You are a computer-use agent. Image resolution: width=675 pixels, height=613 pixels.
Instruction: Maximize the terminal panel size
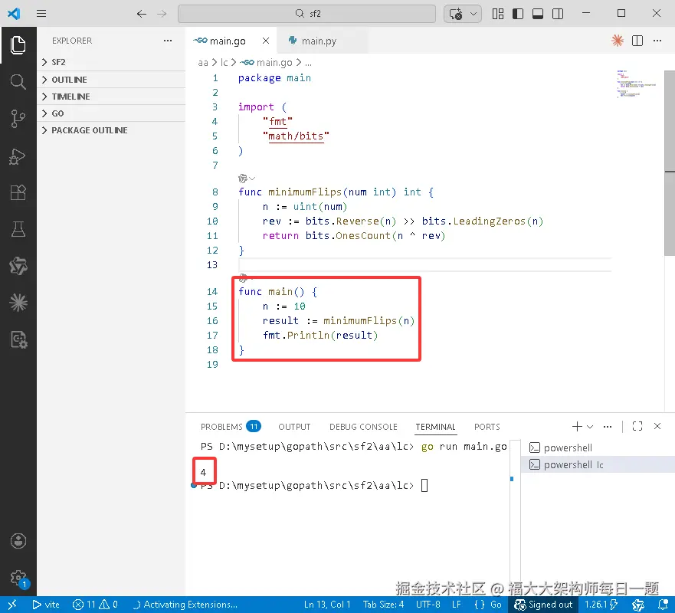click(x=637, y=426)
